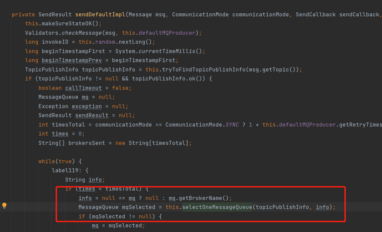
Task: Click the underlined sendResult variable
Action: click(92, 115)
